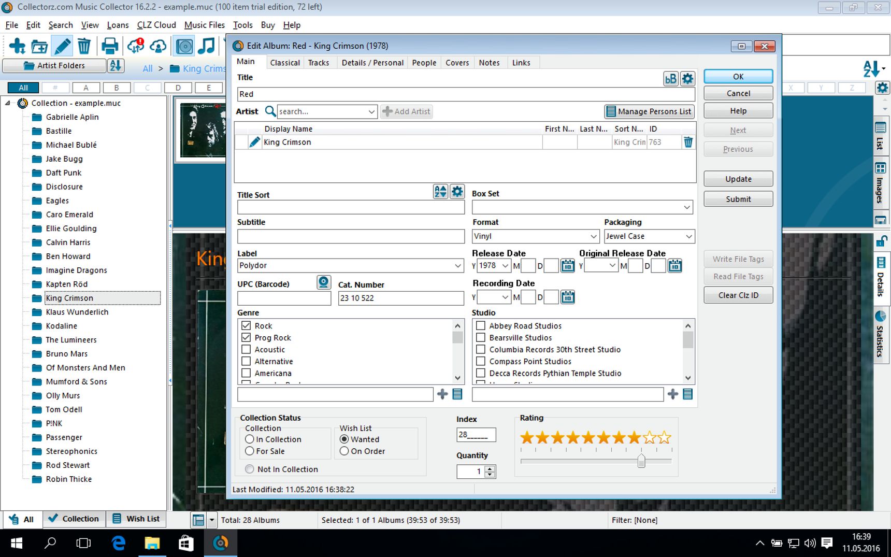Click the music note icon in toolbar
This screenshot has width=891, height=557.
(x=207, y=46)
